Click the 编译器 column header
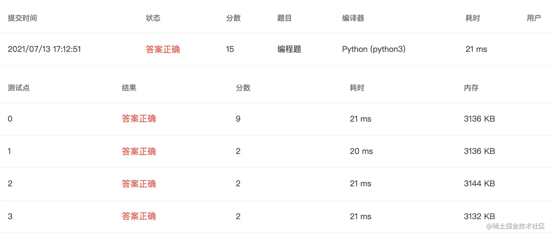Viewport: 552px width, 237px height. click(353, 18)
